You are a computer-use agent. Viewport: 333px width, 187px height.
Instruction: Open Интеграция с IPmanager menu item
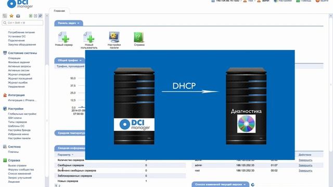pos(22,100)
